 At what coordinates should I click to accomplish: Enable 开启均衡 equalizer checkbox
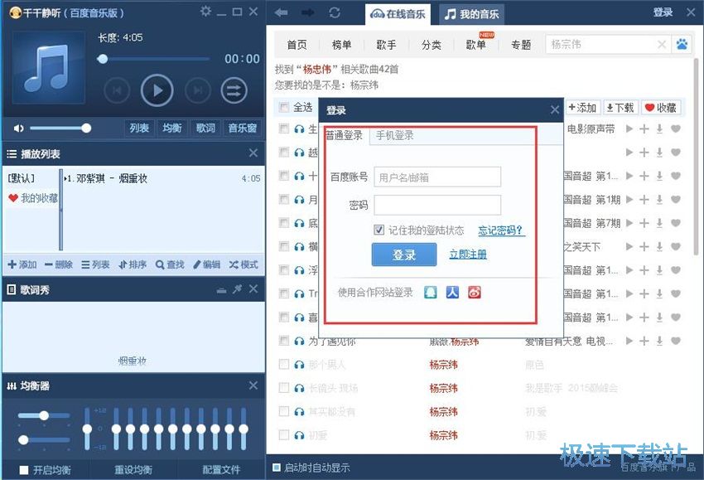coord(24,470)
